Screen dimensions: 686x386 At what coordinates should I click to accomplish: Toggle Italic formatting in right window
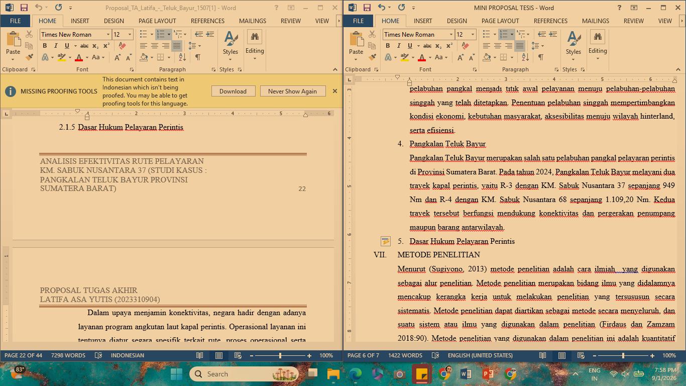399,46
